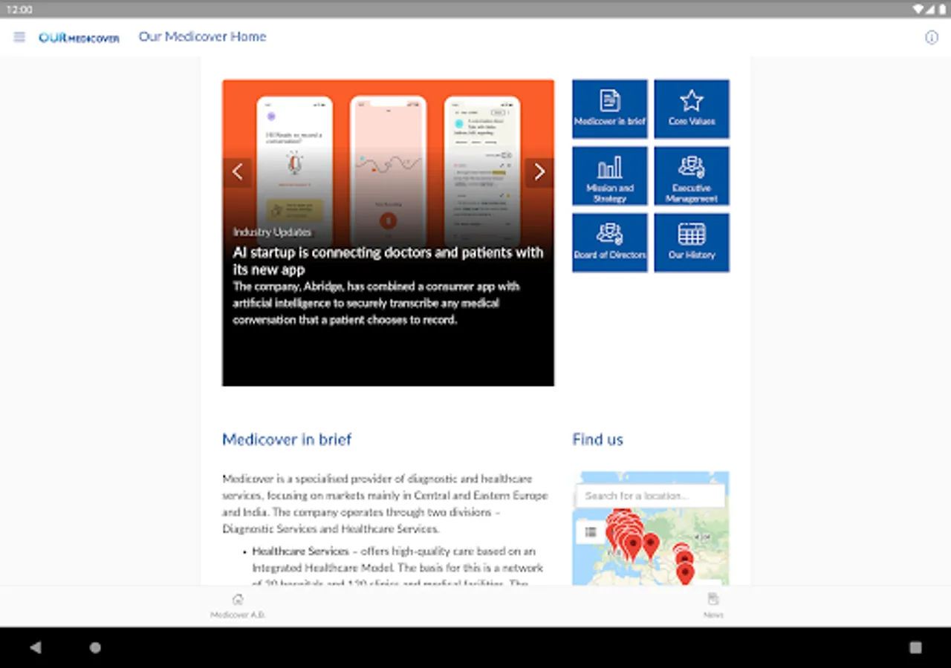The width and height of the screenshot is (951, 668).
Task: Toggle the map list view icon
Action: 591,532
